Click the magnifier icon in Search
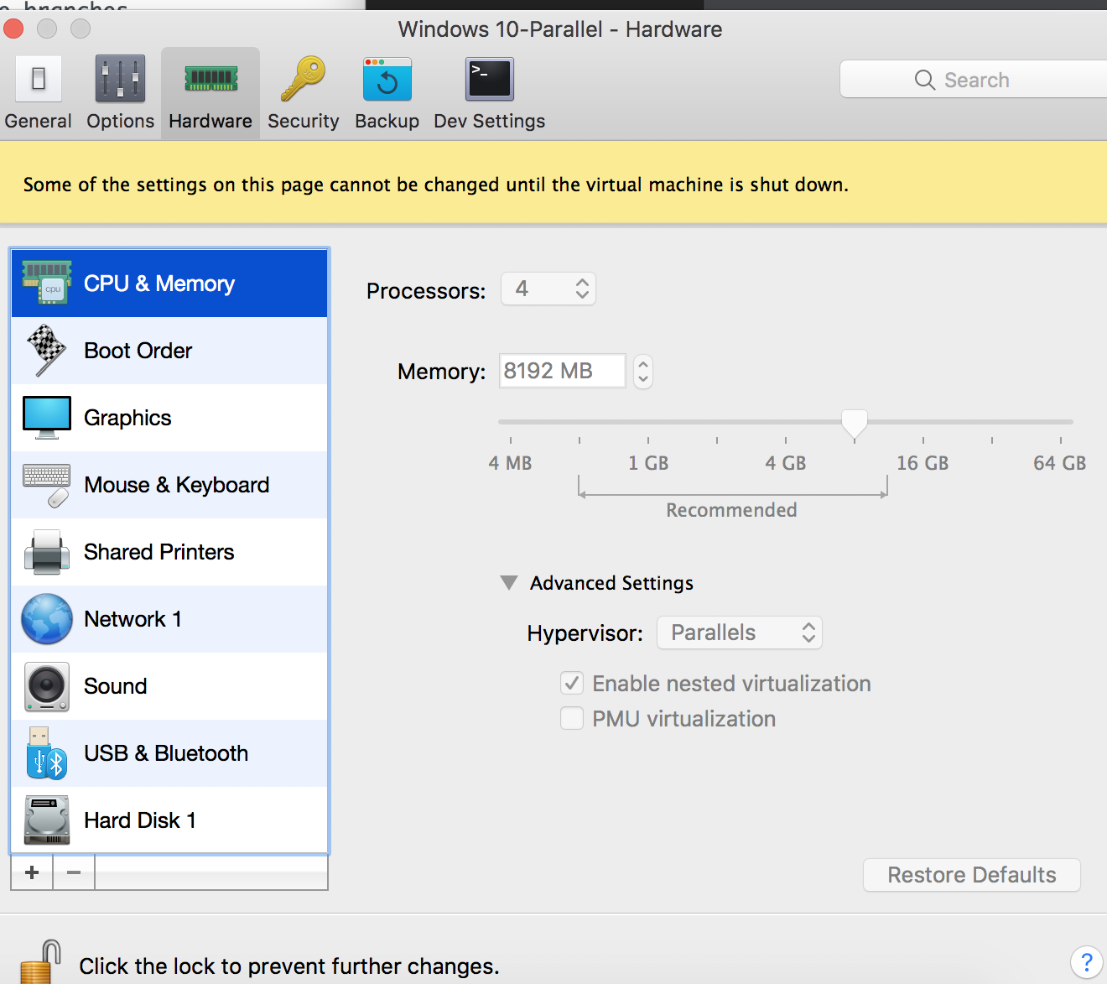 tap(925, 80)
